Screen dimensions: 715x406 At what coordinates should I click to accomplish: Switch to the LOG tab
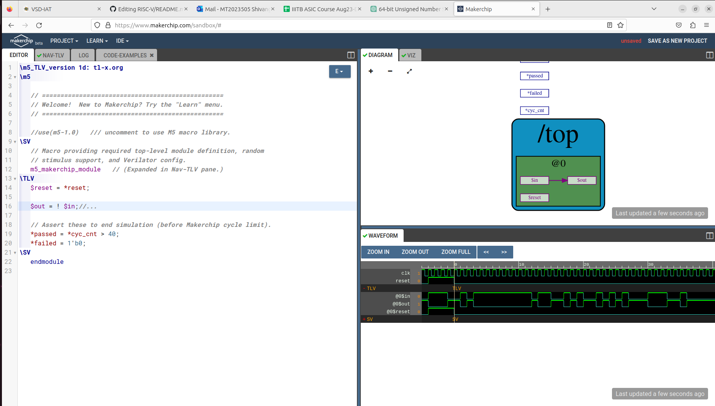coord(83,55)
